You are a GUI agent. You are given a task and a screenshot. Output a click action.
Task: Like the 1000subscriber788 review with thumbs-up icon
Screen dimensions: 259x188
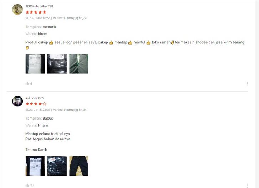27,83
